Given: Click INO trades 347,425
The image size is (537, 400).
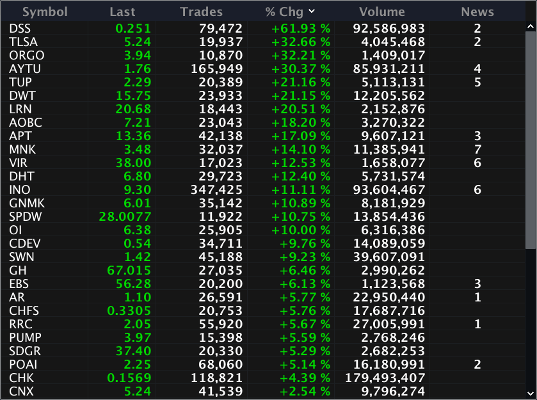Looking at the screenshot, I should [216, 189].
